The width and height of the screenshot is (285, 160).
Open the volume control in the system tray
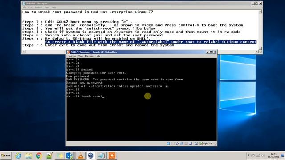click(263, 156)
